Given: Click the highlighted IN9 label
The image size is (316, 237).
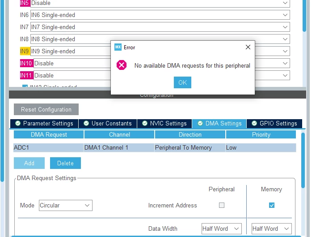Looking at the screenshot, I should pyautogui.click(x=25, y=51).
